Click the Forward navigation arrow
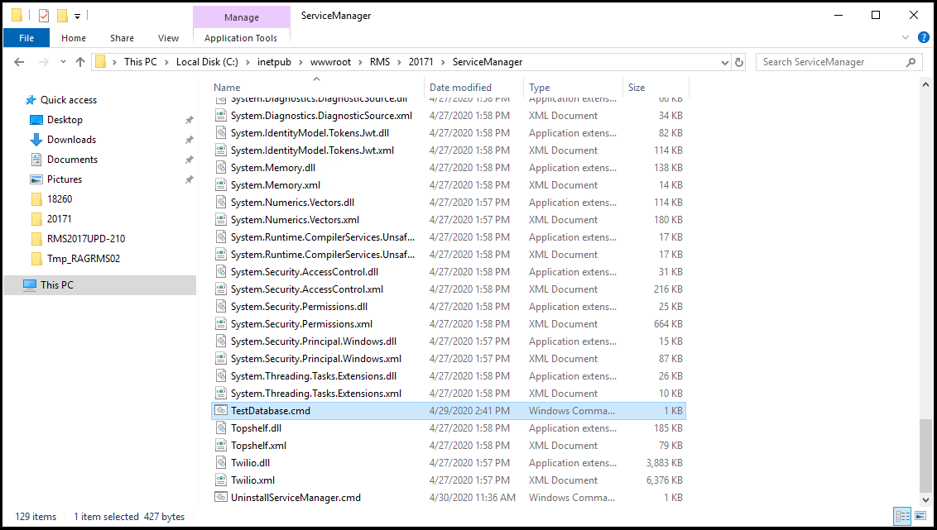 click(x=43, y=62)
